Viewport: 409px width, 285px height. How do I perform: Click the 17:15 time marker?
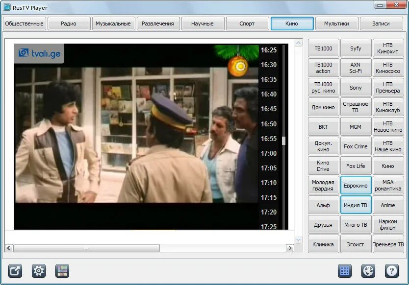pyautogui.click(x=269, y=197)
